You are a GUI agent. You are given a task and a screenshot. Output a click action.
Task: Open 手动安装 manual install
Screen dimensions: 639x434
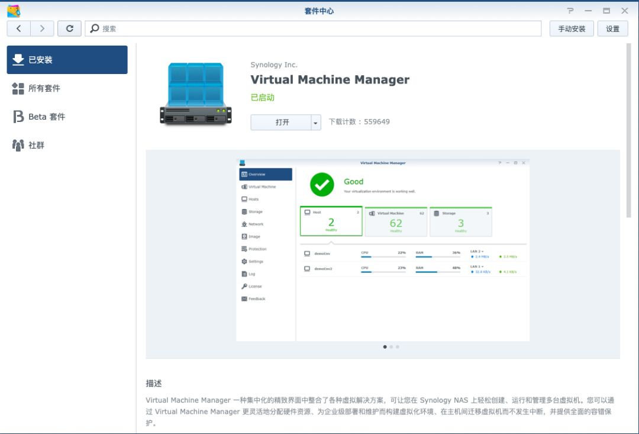tap(572, 28)
